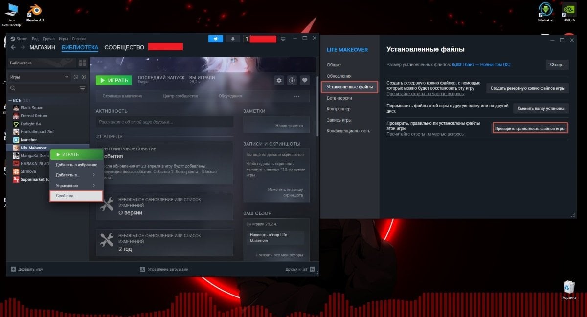Open the game info icon
Screen dimensions: 587x317
coord(292,80)
